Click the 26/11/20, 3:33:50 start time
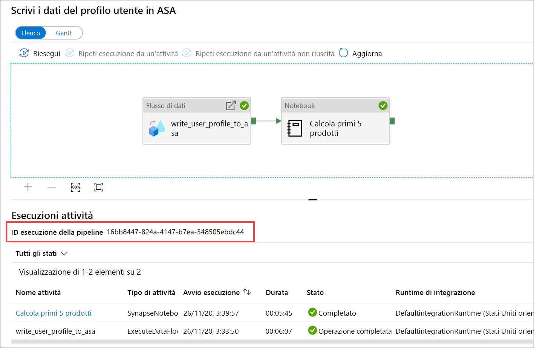The height and width of the screenshot is (348, 534). tap(211, 331)
